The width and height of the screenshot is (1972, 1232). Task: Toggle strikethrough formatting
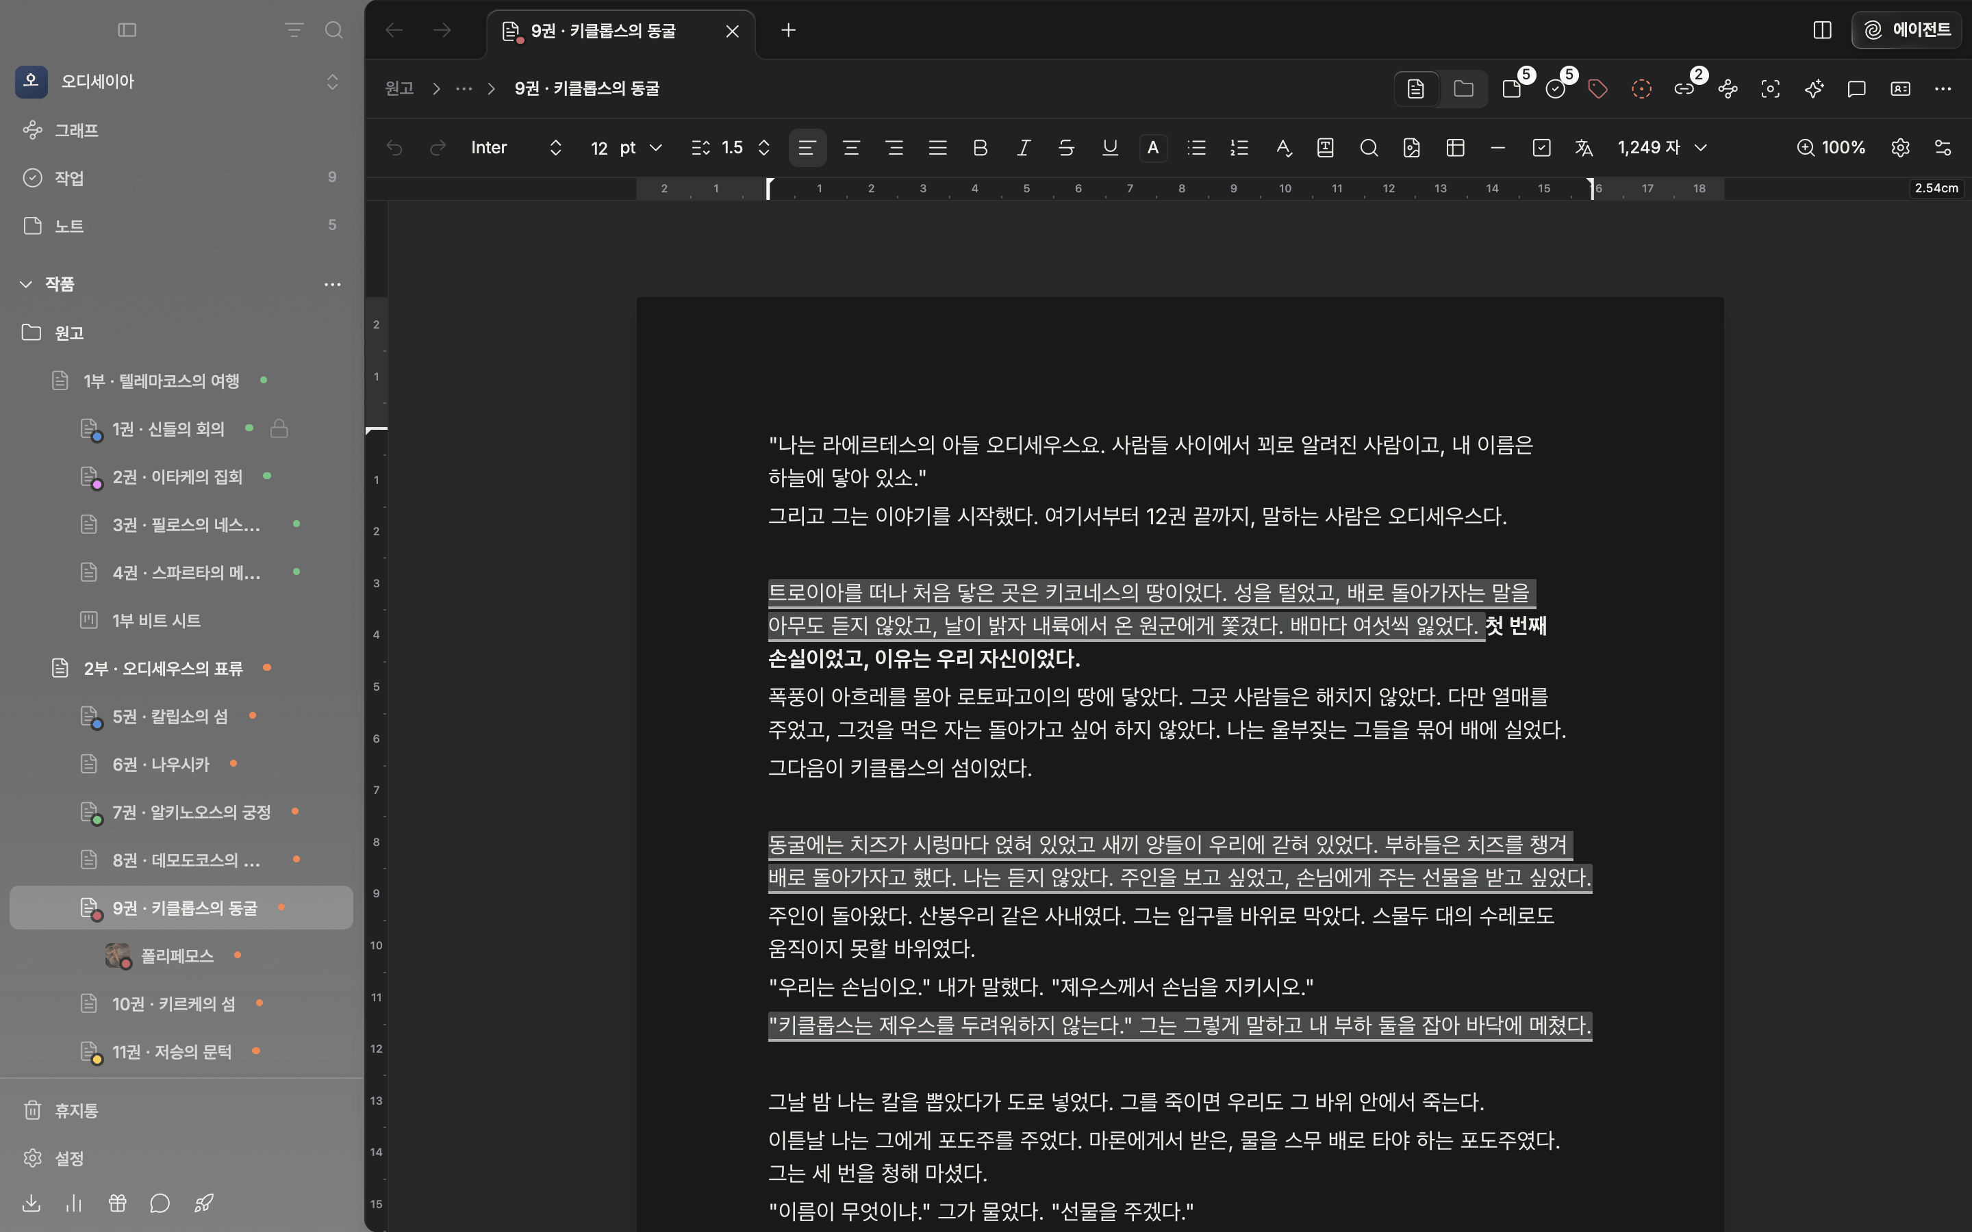1066,147
